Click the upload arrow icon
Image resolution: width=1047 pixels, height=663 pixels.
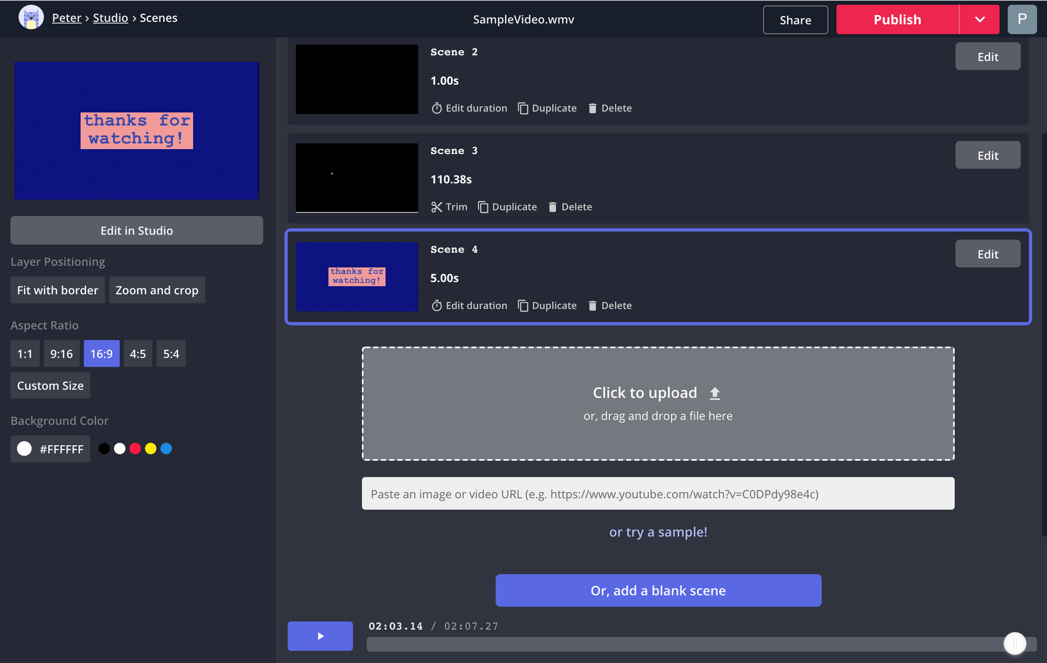click(715, 393)
